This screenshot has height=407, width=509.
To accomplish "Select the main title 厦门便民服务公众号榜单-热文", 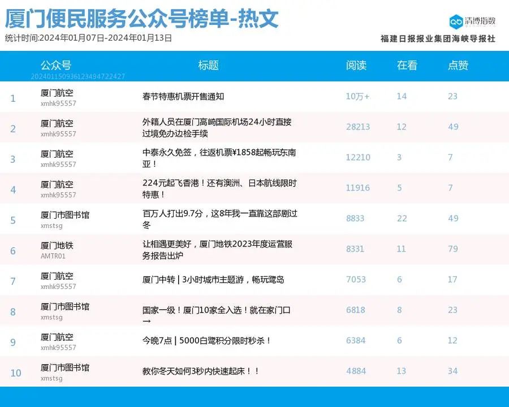I will (x=142, y=19).
